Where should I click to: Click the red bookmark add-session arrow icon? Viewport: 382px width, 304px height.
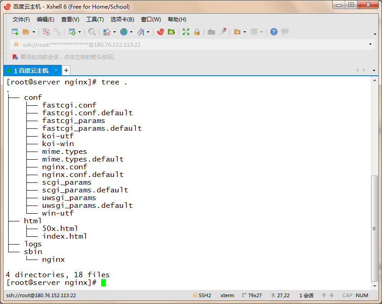tap(15, 57)
